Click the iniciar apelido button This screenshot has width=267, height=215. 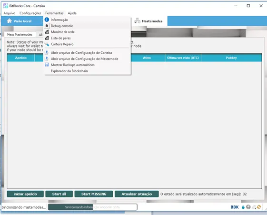(25, 194)
